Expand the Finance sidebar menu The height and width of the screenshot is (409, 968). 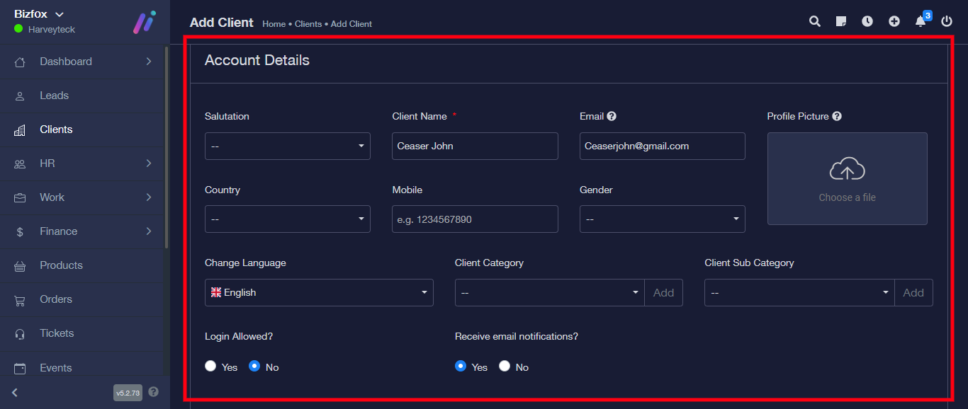click(59, 231)
